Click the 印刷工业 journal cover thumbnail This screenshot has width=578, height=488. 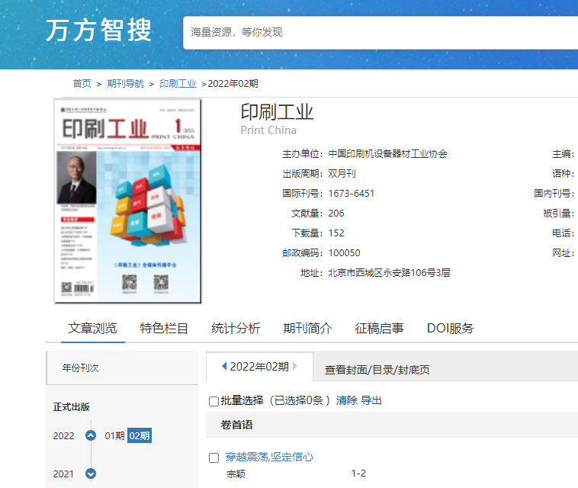coord(128,201)
